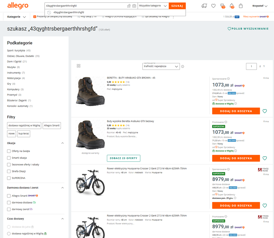
Task: Collapse the 'Okazje' filter section
Action: (x=62, y=143)
